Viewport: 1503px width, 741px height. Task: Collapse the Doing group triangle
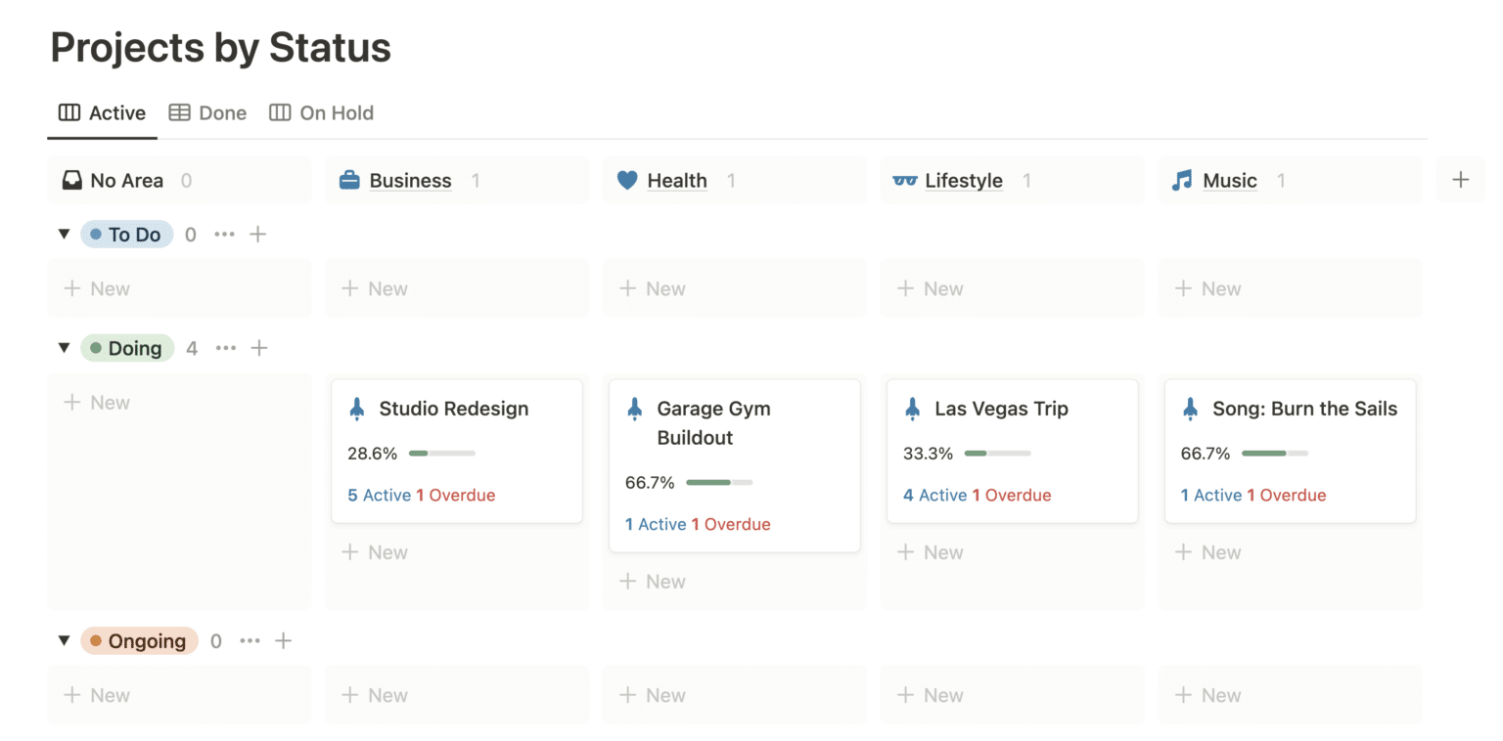tap(65, 348)
